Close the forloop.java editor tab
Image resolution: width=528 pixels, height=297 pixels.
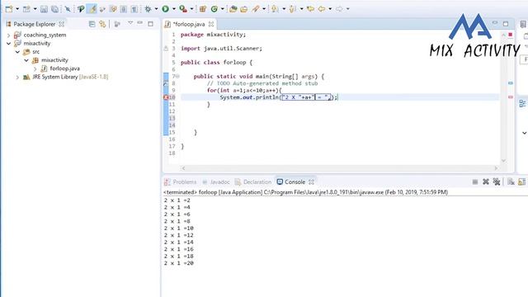pos(211,24)
